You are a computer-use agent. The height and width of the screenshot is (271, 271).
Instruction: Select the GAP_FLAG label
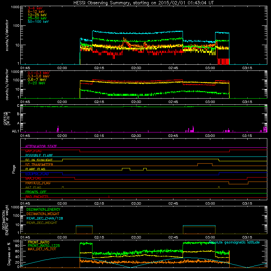(33, 151)
